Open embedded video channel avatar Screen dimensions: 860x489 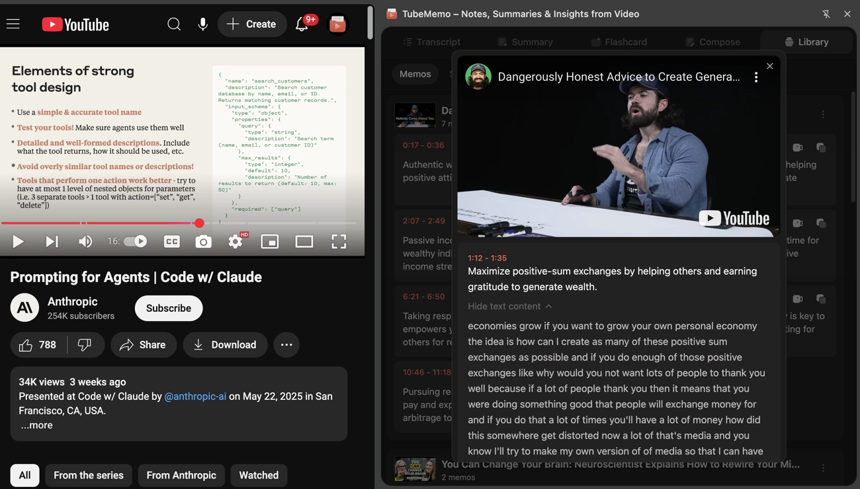click(478, 77)
